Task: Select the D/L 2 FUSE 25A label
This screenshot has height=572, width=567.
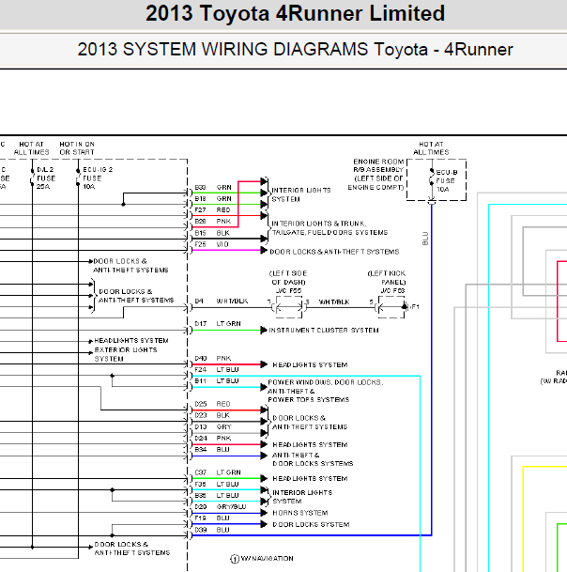Action: pos(46,178)
